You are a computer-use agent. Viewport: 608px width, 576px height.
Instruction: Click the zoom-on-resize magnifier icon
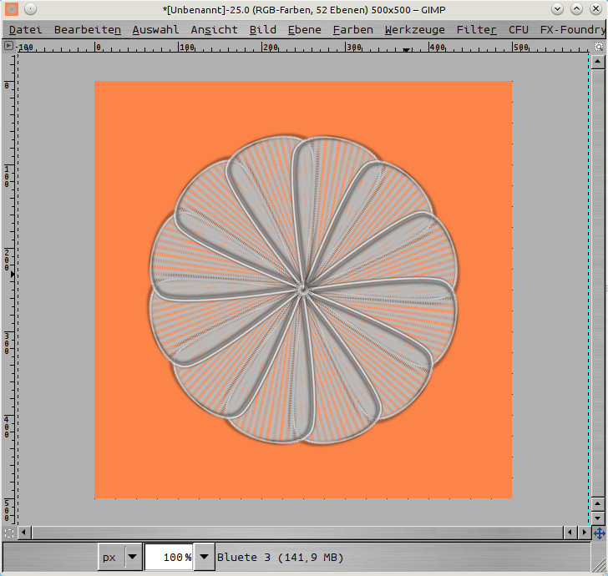(599, 47)
